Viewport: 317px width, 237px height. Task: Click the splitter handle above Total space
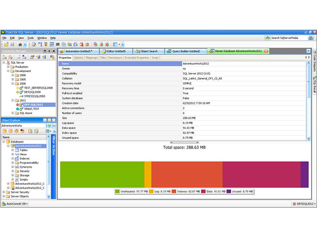pyautogui.click(x=184, y=143)
